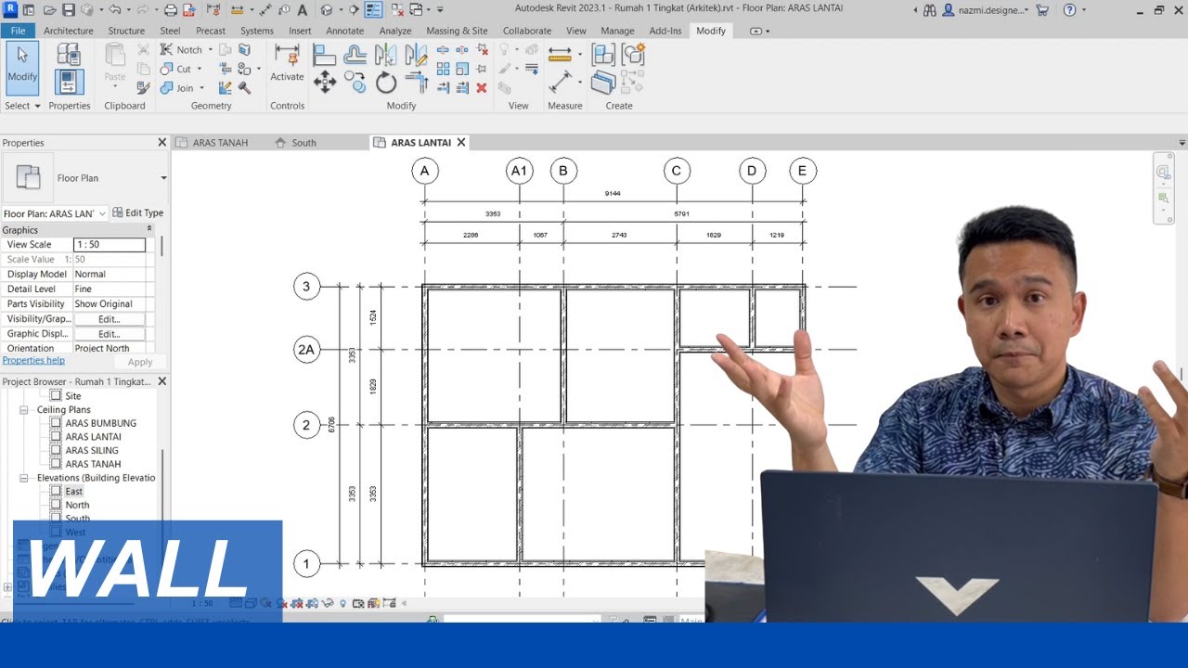Screen dimensions: 1188x668
Task: Open Type Properties from ribbon
Action: point(70,54)
